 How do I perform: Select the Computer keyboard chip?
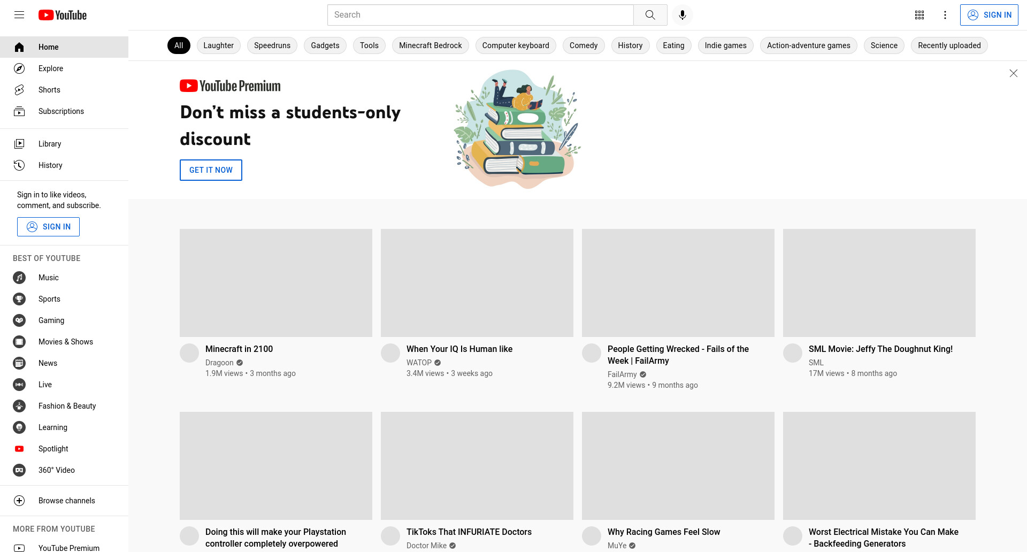coord(516,45)
